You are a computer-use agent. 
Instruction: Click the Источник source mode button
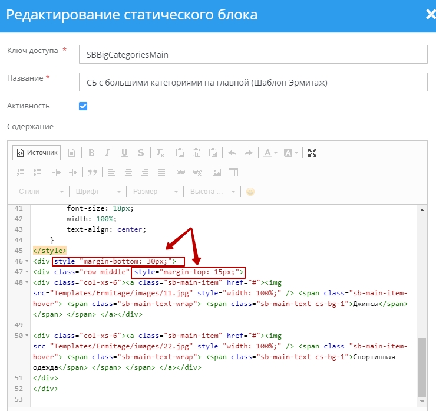coord(37,153)
